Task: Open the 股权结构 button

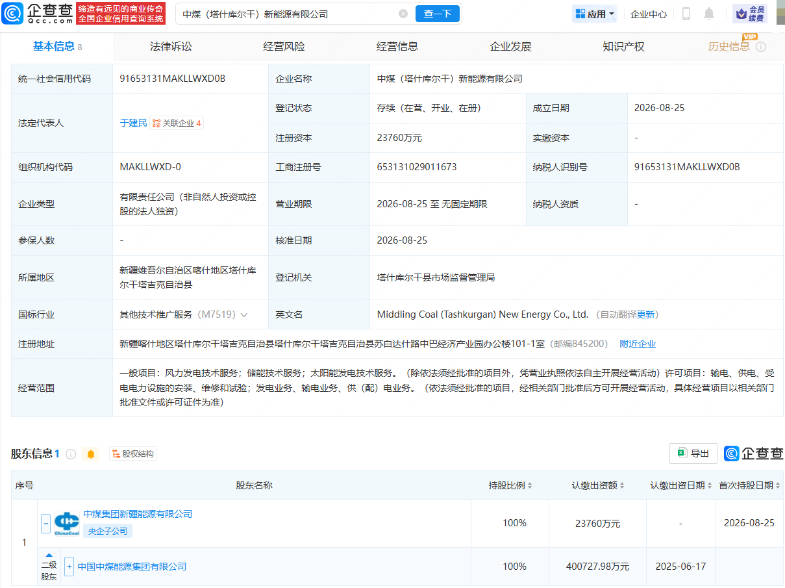Action: pyautogui.click(x=133, y=454)
